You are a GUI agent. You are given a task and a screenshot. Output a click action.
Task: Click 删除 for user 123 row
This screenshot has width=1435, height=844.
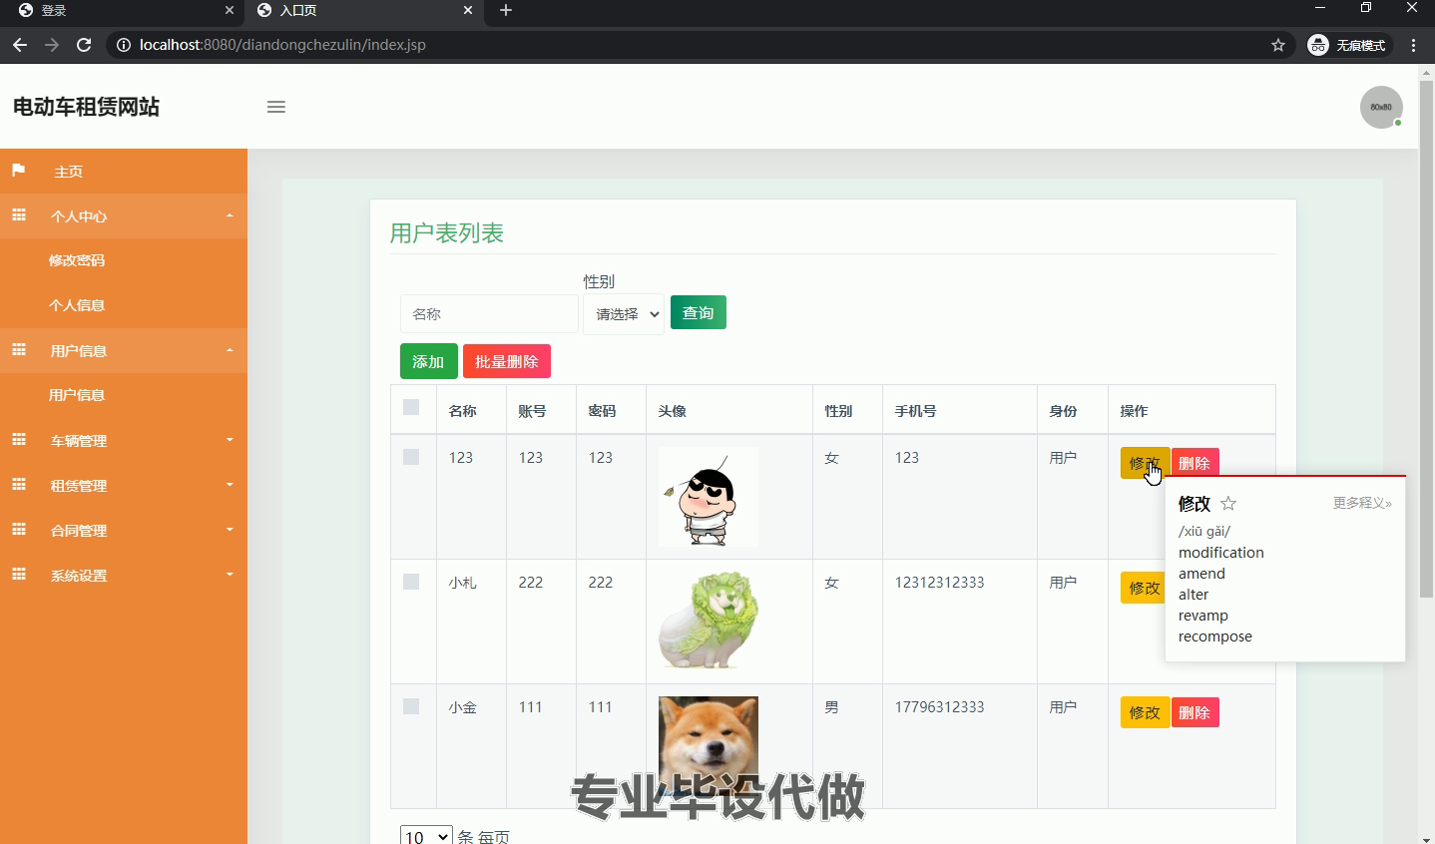pyautogui.click(x=1196, y=463)
